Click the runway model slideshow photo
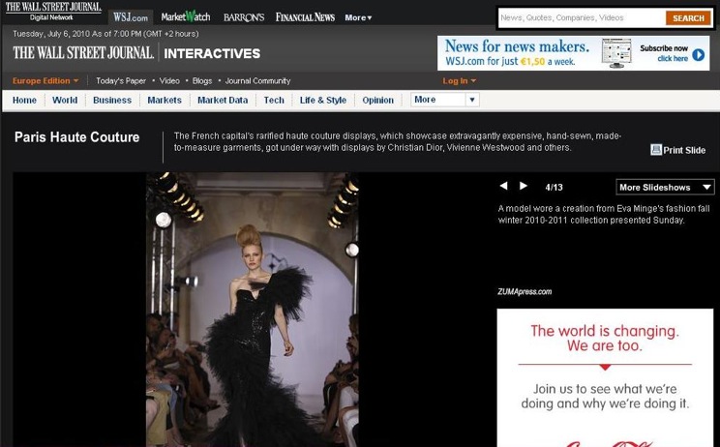Image resolution: width=720 pixels, height=447 pixels. point(252,310)
